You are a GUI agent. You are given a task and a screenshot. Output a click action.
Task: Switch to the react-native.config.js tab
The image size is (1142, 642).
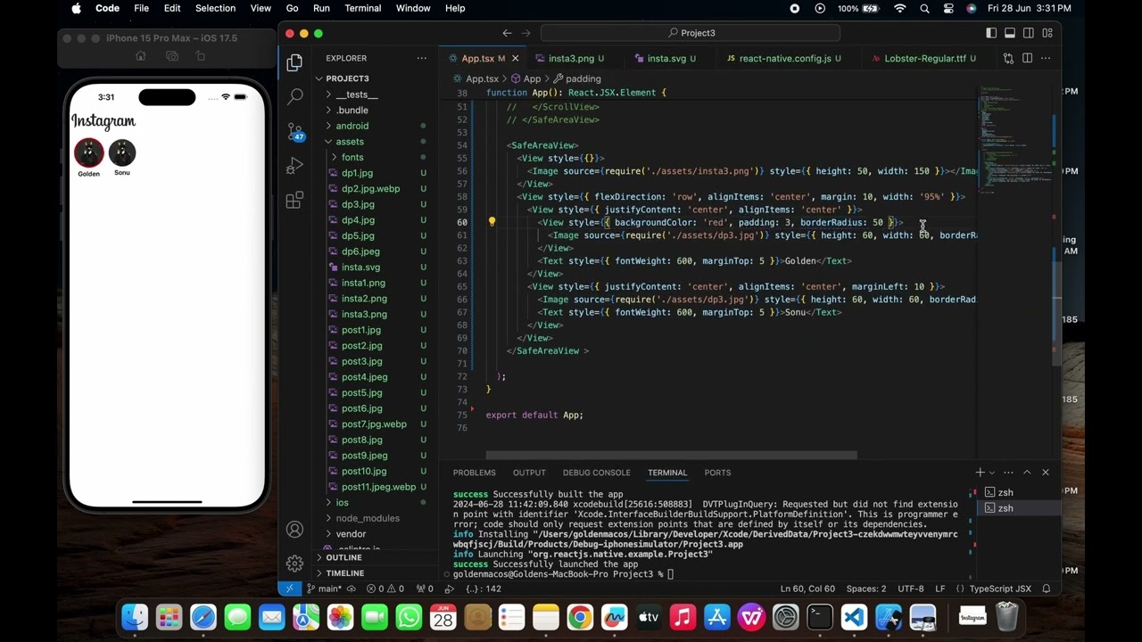click(x=785, y=59)
